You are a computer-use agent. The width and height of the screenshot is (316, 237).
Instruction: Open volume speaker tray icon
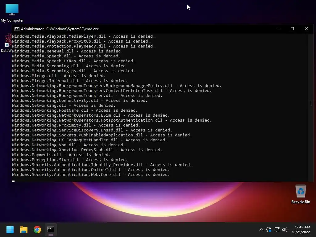click(x=285, y=230)
